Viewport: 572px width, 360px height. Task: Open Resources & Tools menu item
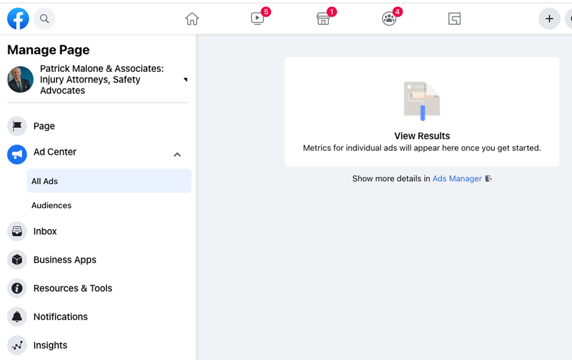pyautogui.click(x=73, y=288)
